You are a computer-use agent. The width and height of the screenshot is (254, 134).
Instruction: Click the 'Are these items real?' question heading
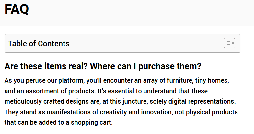[x=46, y=67]
